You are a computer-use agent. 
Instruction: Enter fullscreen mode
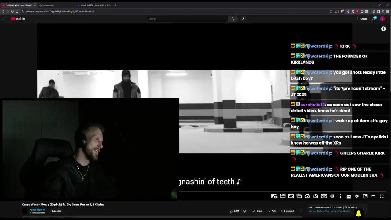(382, 196)
